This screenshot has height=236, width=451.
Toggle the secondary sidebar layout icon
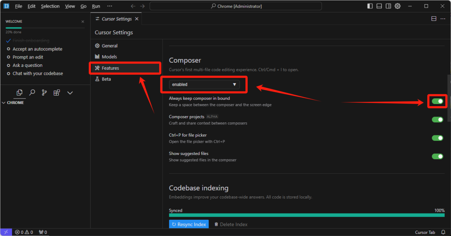tap(388, 6)
